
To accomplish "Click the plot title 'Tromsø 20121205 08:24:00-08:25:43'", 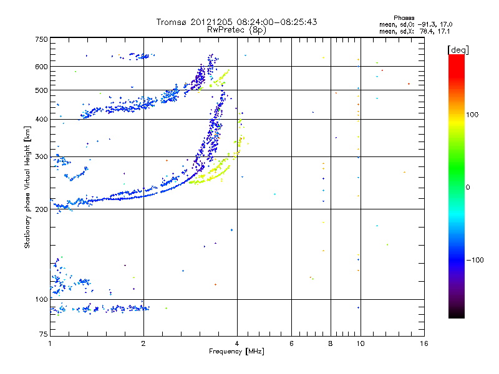I will click(236, 22).
